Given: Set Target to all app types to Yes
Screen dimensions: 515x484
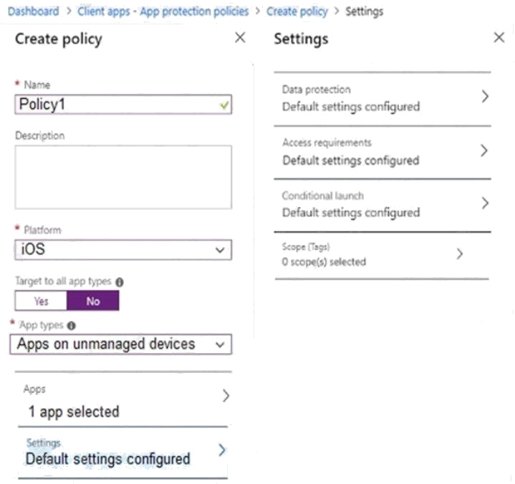Looking at the screenshot, I should (x=41, y=301).
